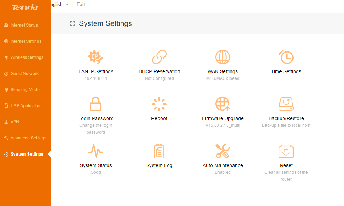Click the Tenda logo
This screenshot has height=206, width=344.
(x=25, y=7)
